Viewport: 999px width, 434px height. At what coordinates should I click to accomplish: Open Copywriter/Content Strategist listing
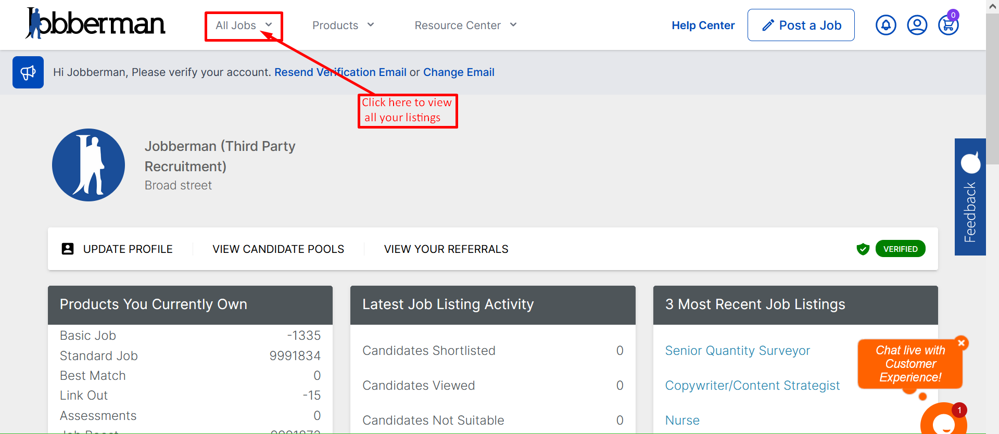click(752, 386)
